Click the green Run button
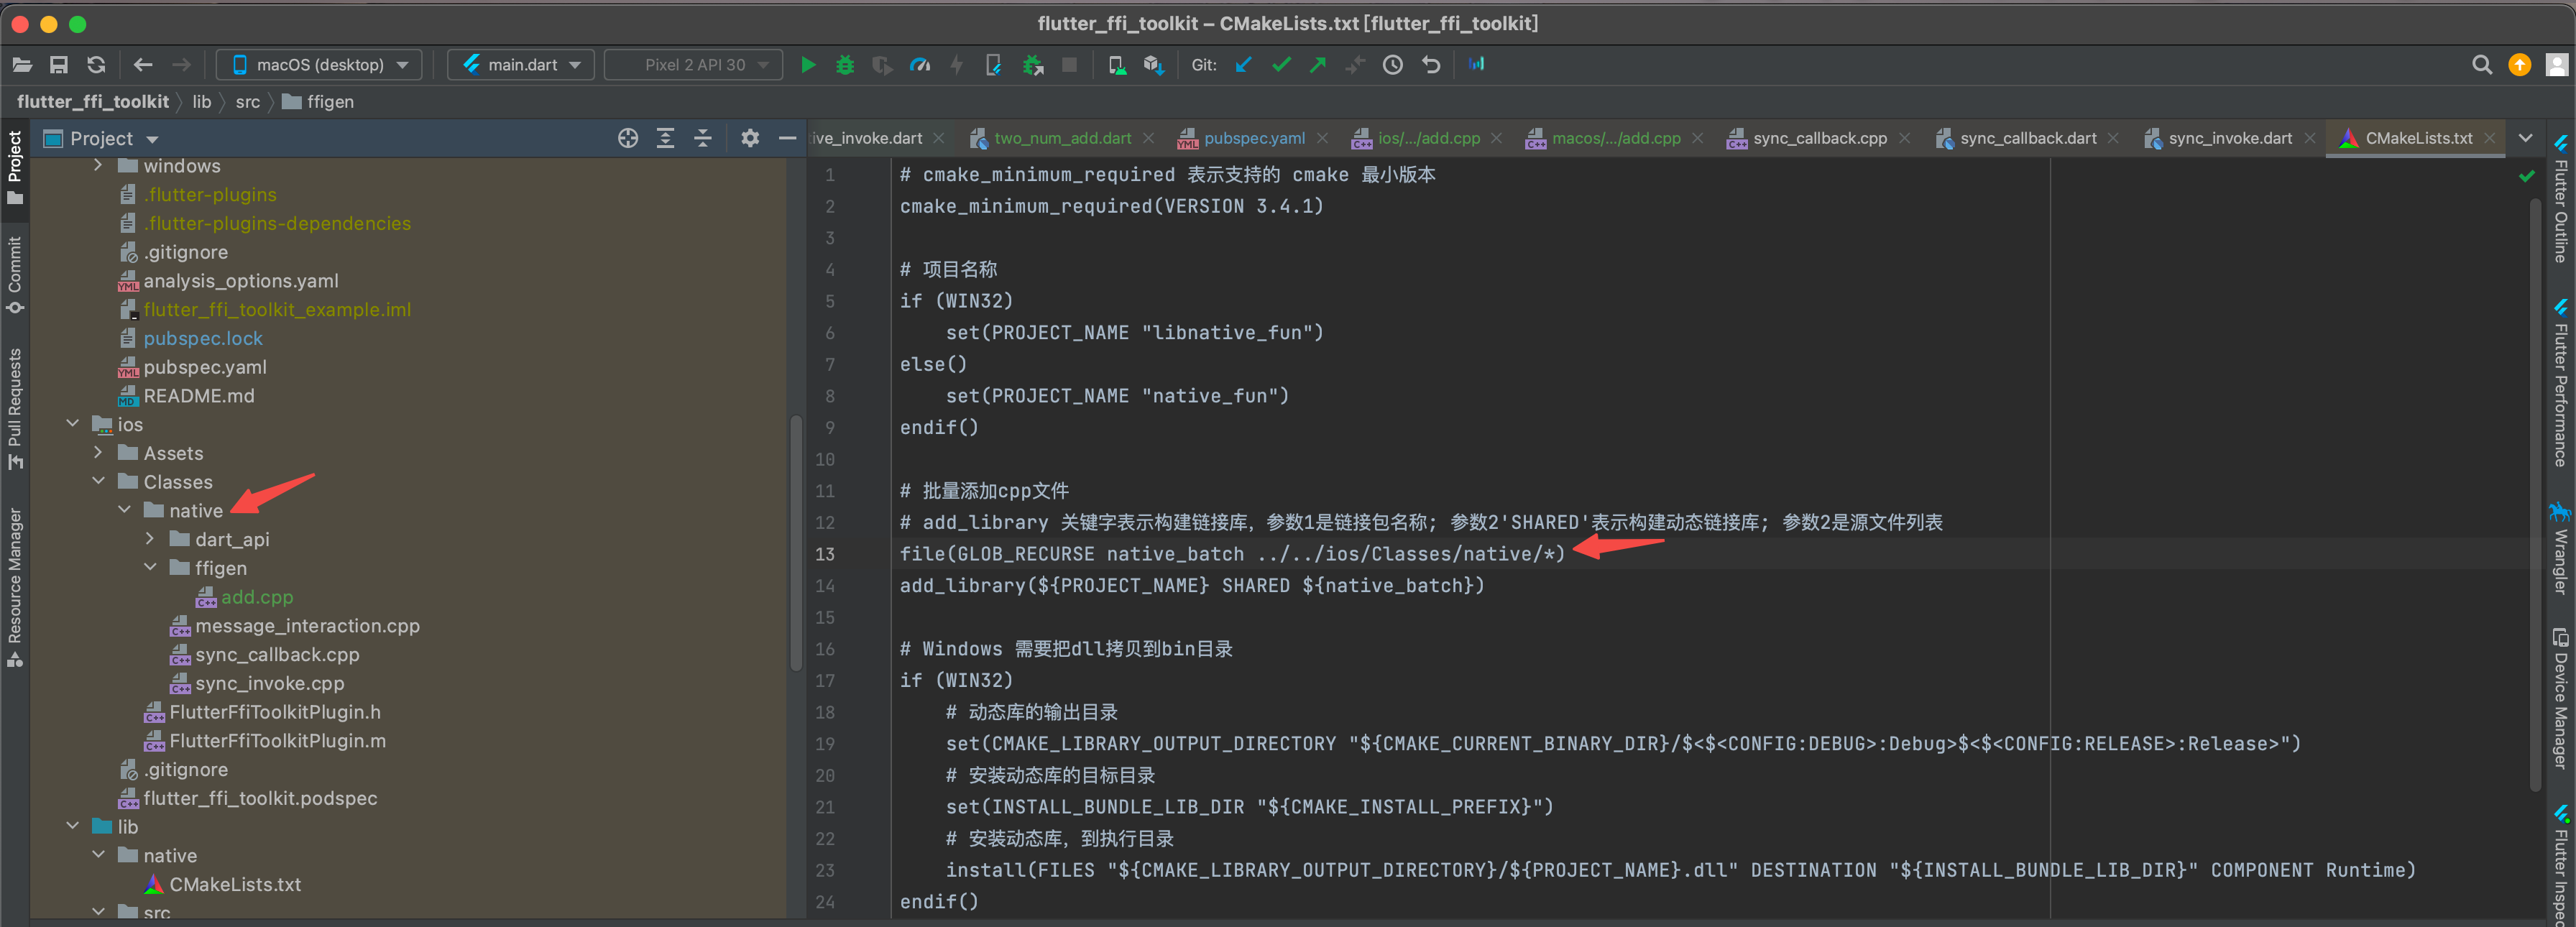This screenshot has width=2576, height=927. coord(808,65)
